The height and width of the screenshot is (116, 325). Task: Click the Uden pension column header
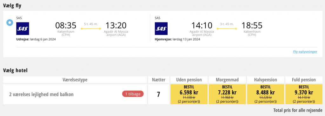[x=189, y=80]
